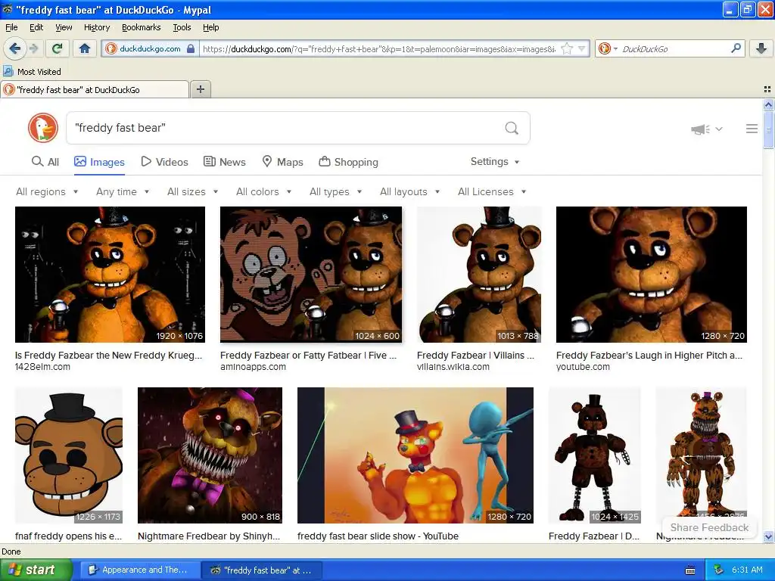Switch to the News tab
Viewport: 775px width, 581px height.
pos(225,162)
